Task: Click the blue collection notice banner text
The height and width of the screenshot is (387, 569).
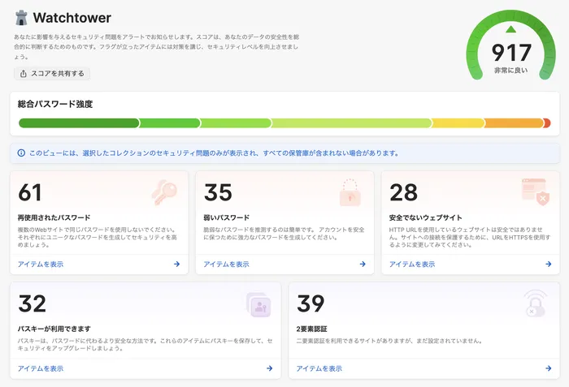Action: [x=214, y=153]
